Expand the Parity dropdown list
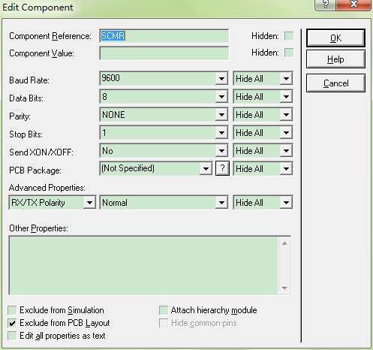The height and width of the screenshot is (350, 373). [x=221, y=115]
